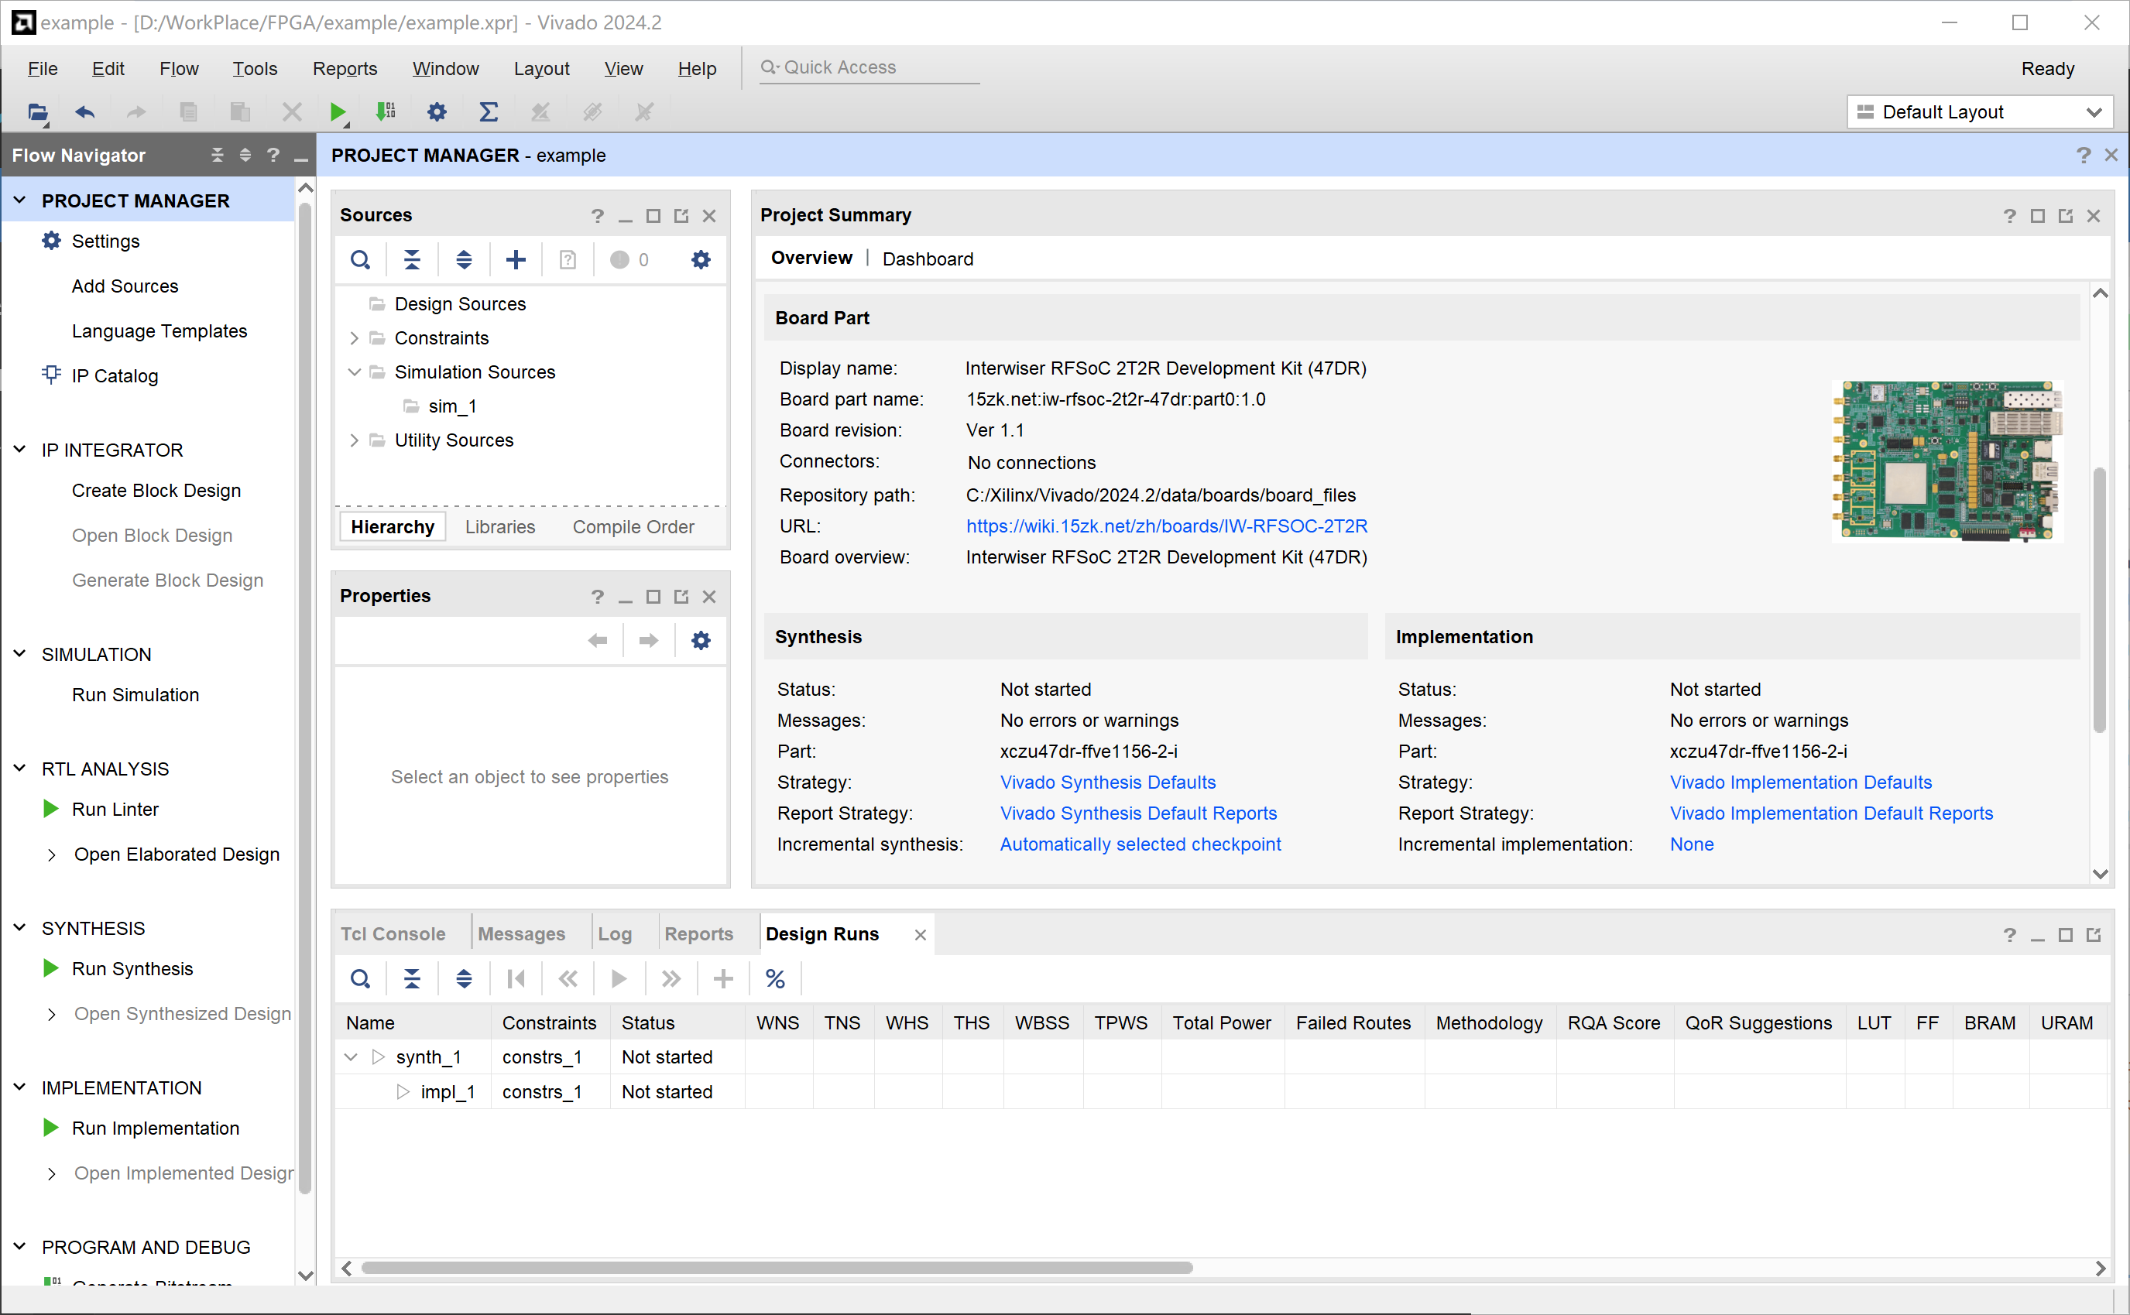Screen dimensions: 2130x1315
Task: Click the Quick Access search field
Action: [869, 68]
